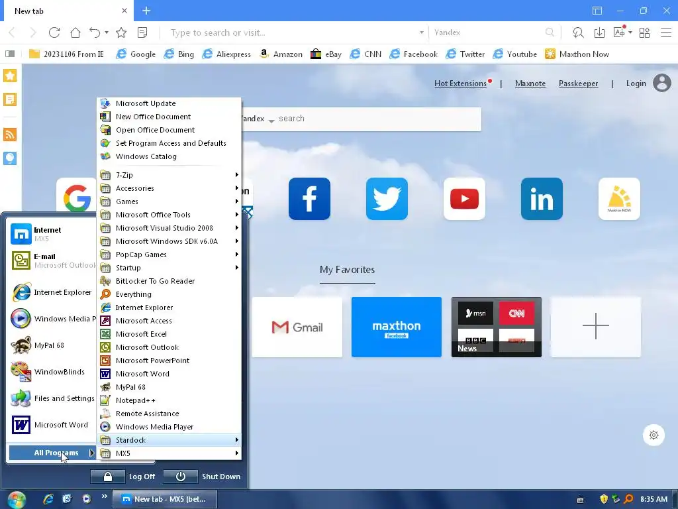Open the page settings gear icon
This screenshot has width=678, height=509.
(654, 435)
